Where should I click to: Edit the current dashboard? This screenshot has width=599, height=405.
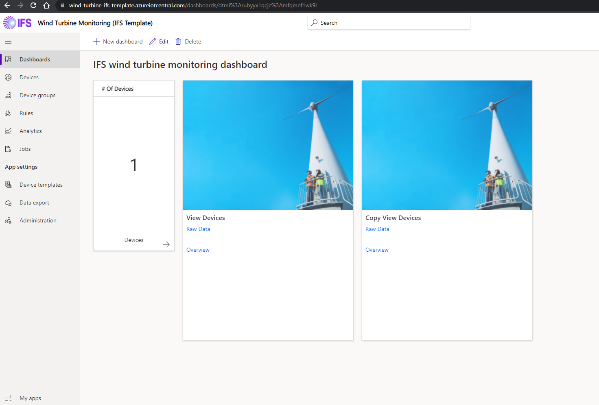(159, 41)
